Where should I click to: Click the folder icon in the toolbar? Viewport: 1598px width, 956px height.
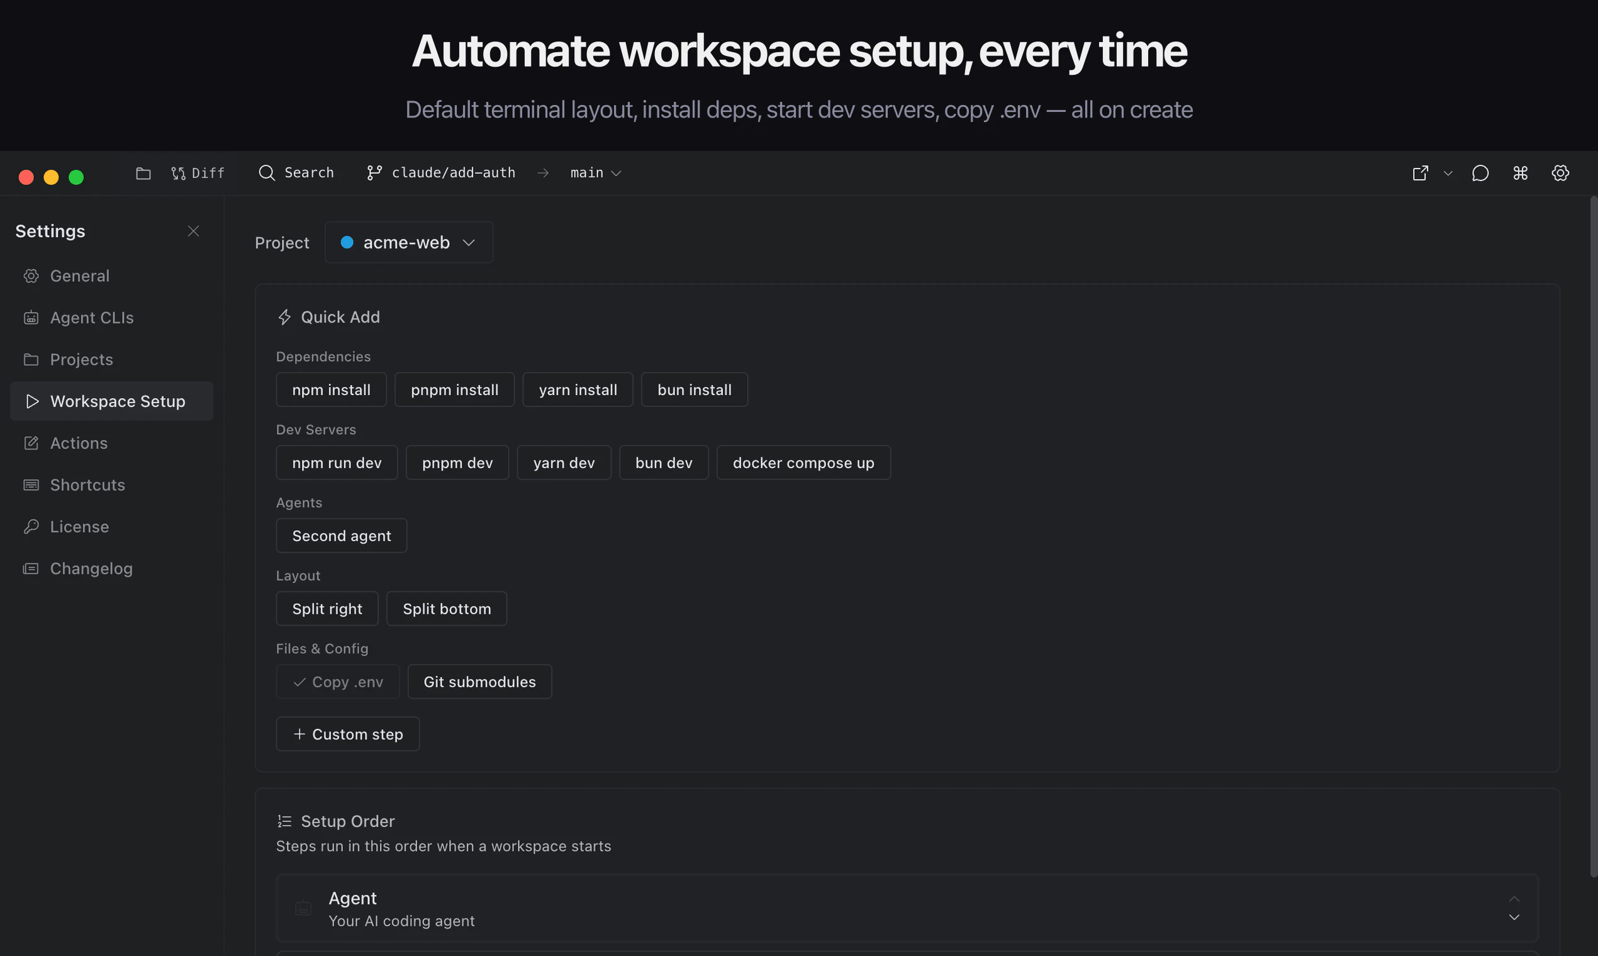[143, 174]
